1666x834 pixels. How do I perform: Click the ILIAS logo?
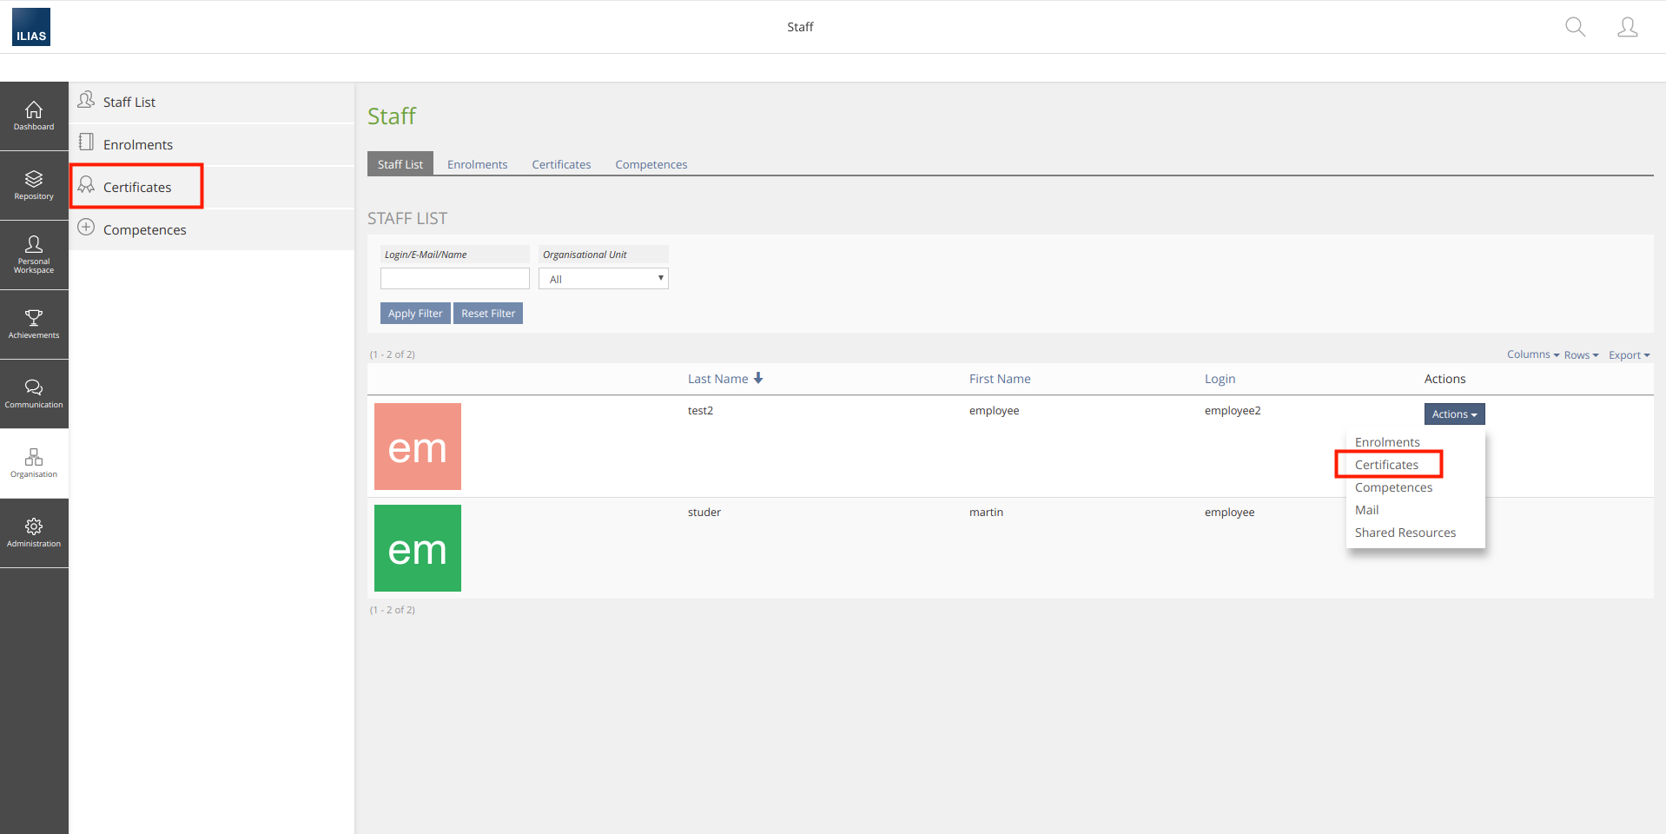pos(31,27)
